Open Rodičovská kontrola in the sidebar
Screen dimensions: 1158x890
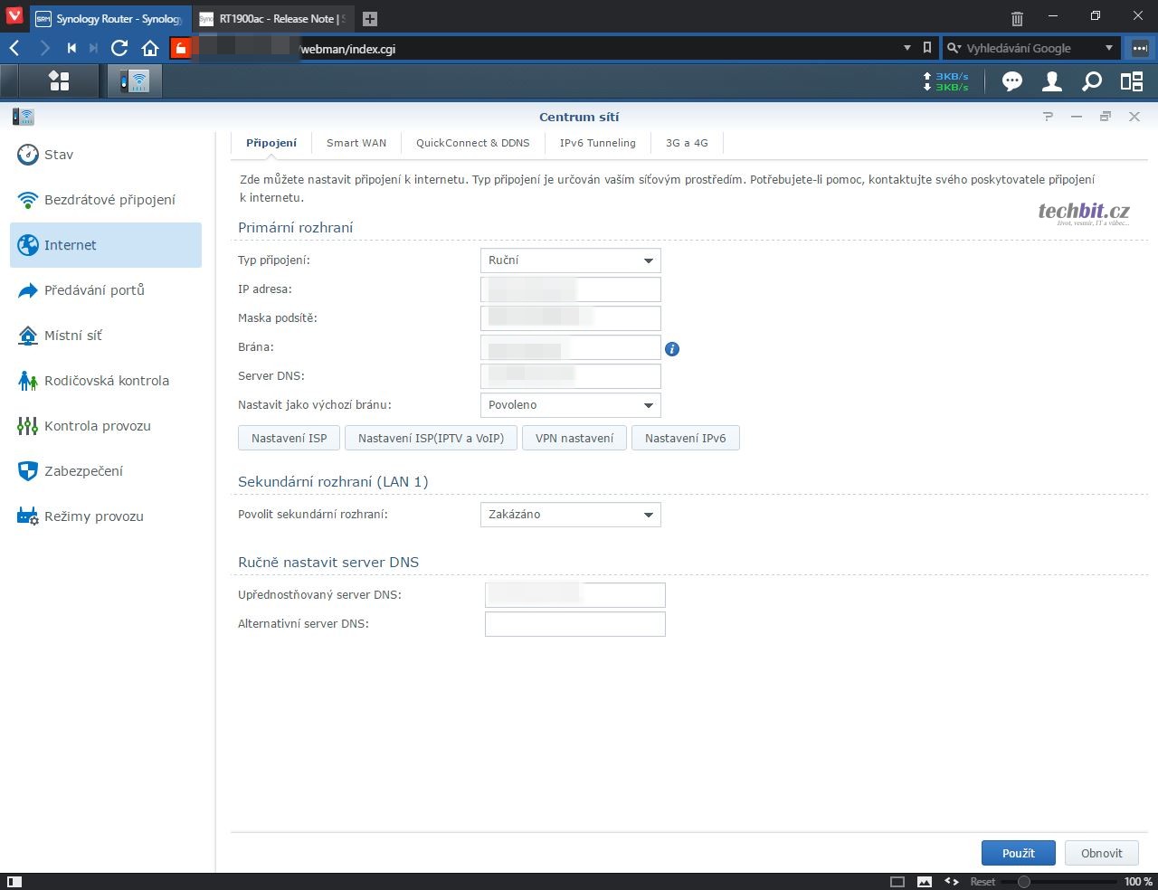(106, 381)
